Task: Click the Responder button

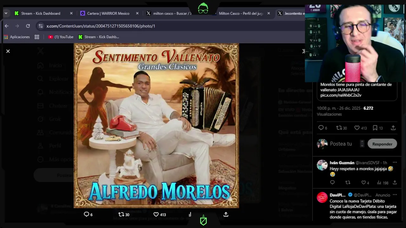Action: click(382, 144)
